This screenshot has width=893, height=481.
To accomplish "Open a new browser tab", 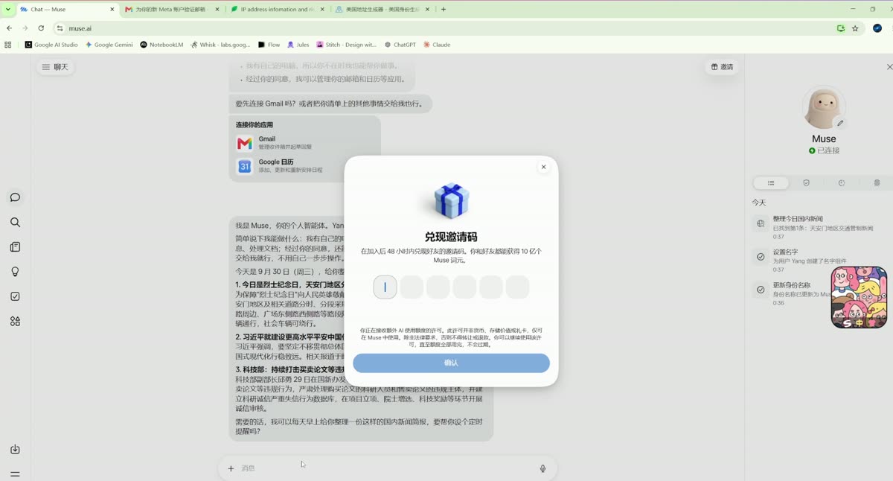I will click(x=444, y=10).
